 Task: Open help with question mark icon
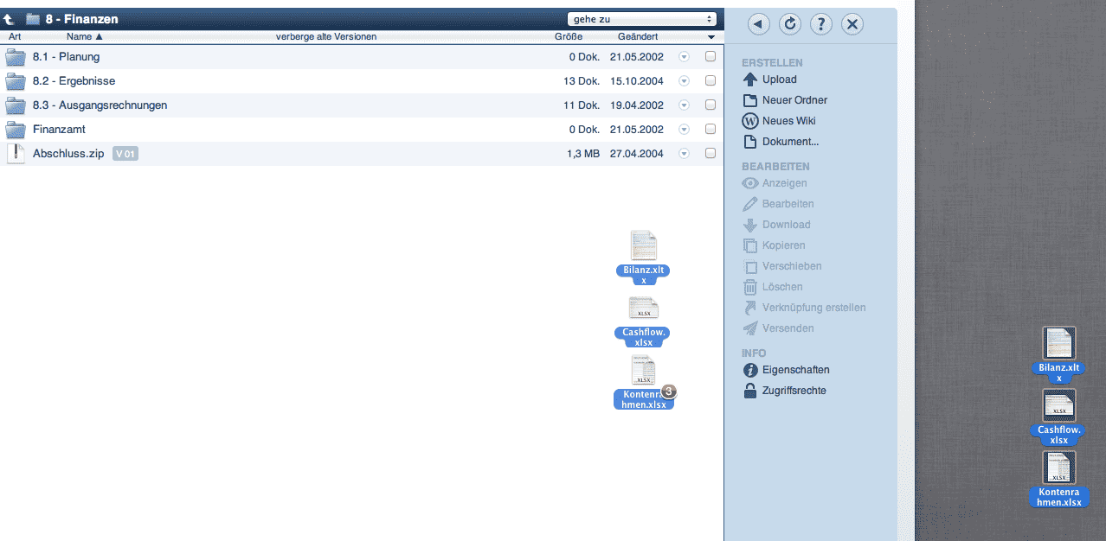[821, 24]
